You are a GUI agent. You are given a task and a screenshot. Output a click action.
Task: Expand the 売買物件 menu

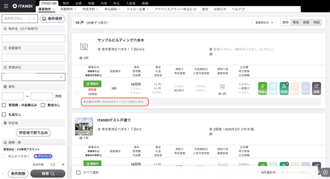pos(68,9)
